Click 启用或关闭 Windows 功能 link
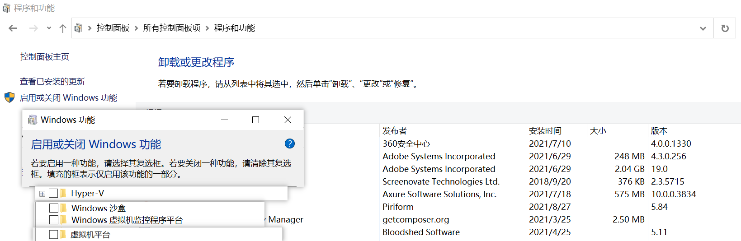The width and height of the screenshot is (741, 241). point(69,98)
